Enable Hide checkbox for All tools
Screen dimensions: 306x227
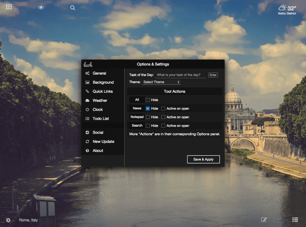pyautogui.click(x=148, y=100)
